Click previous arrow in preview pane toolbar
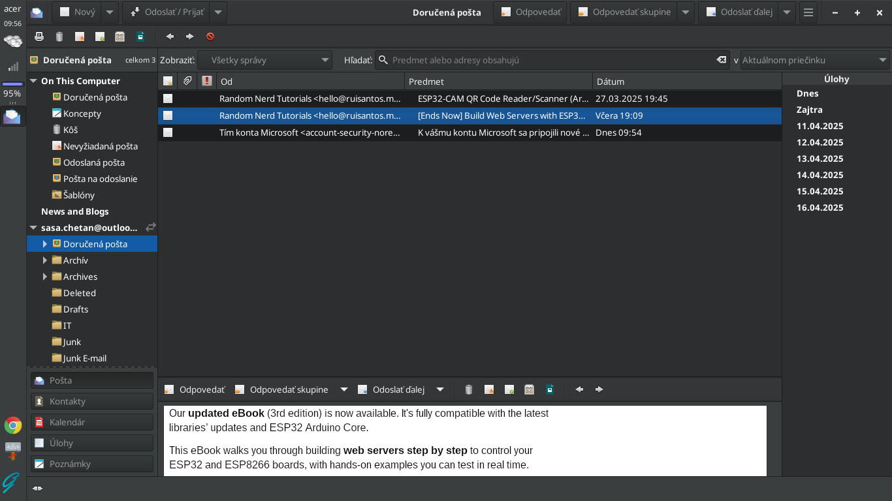Viewport: 892px width, 501px height. pyautogui.click(x=579, y=389)
